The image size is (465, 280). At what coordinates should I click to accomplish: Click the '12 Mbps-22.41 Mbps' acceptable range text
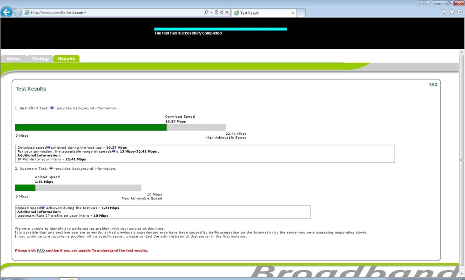point(138,152)
